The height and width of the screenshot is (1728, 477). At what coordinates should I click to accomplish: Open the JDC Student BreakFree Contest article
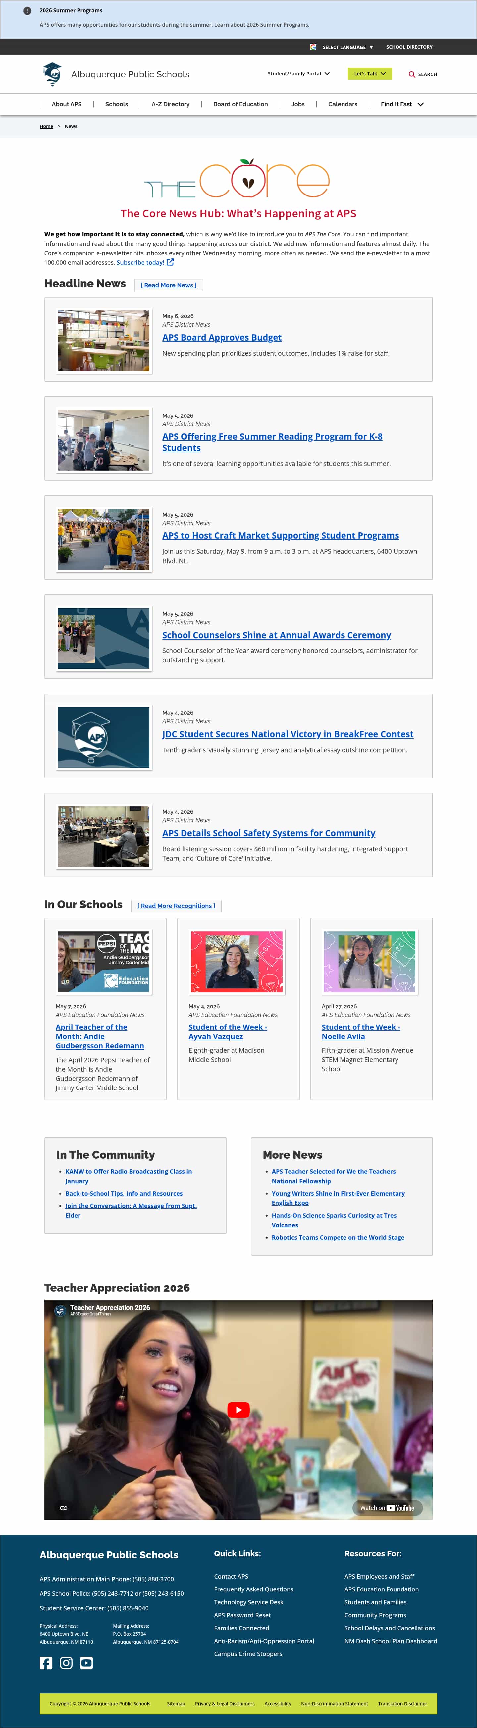pos(288,734)
